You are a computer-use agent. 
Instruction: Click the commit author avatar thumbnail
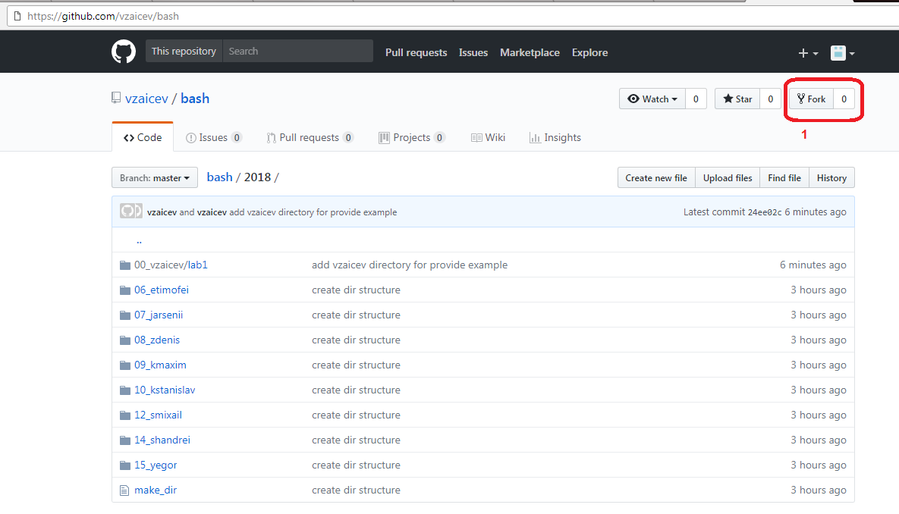click(x=130, y=211)
